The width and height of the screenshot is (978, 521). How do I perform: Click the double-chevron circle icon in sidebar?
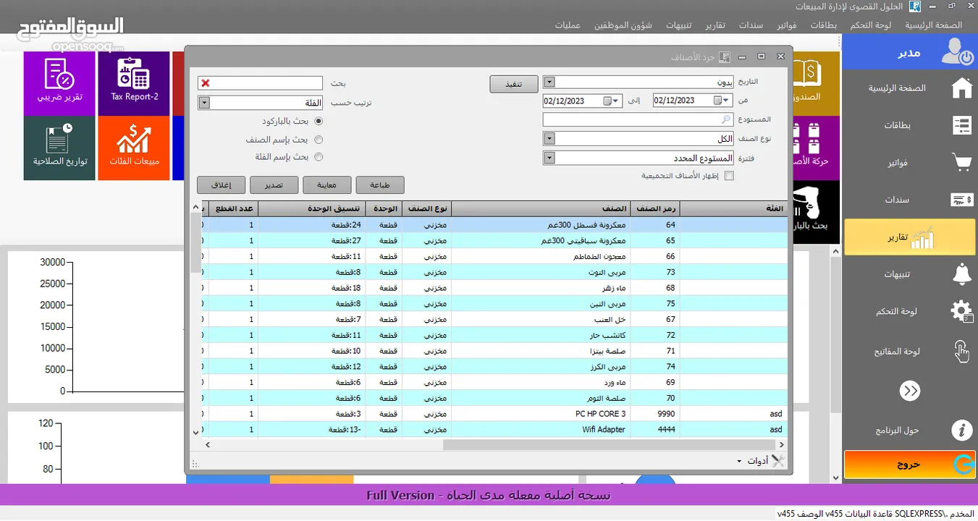[910, 391]
